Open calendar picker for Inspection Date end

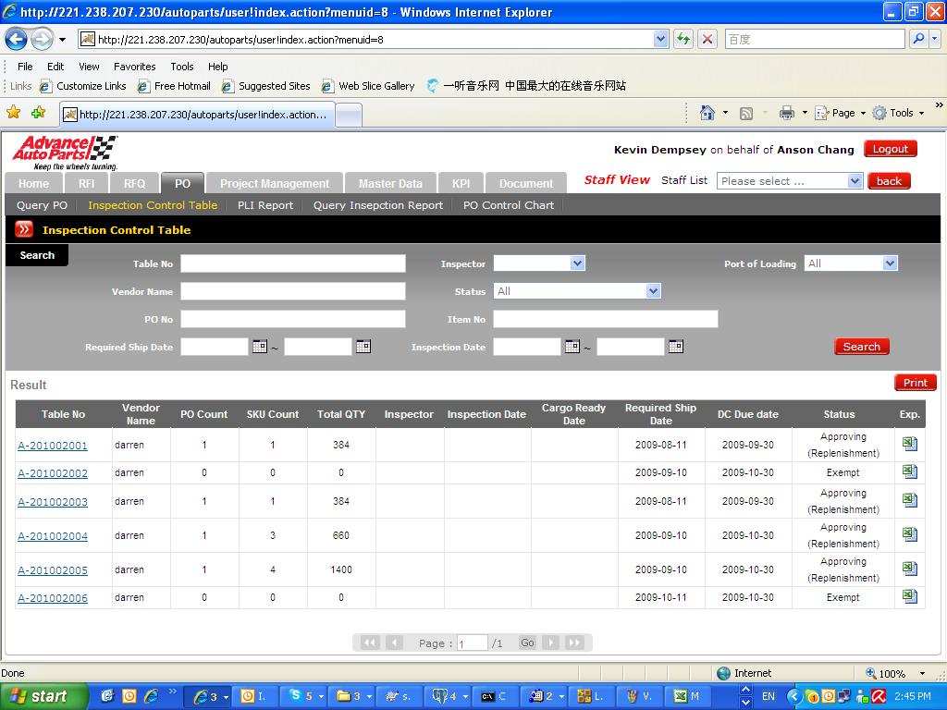tap(676, 347)
